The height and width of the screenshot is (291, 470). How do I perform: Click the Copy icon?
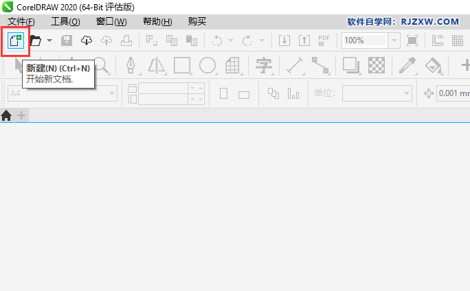click(x=172, y=40)
